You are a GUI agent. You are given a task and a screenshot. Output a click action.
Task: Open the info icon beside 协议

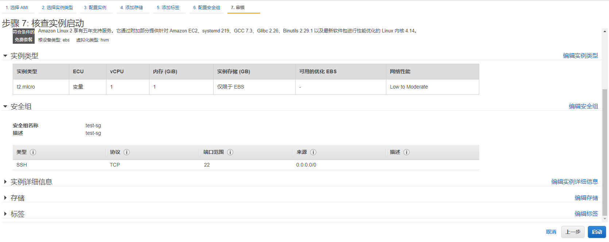(x=126, y=152)
